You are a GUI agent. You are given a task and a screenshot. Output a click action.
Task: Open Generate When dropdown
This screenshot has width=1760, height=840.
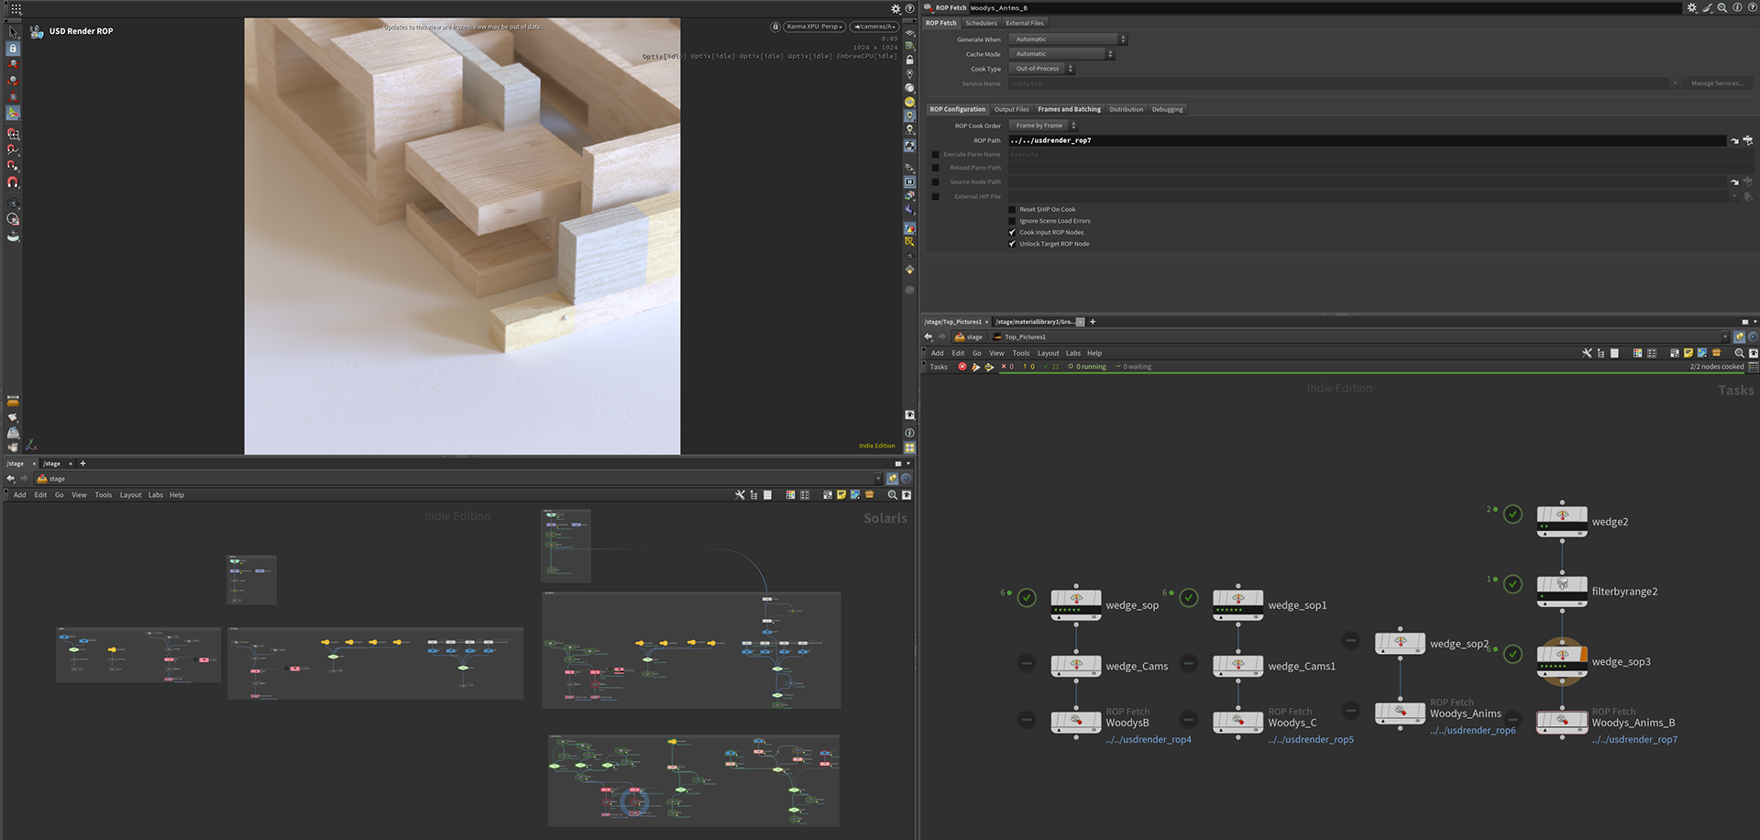point(1068,39)
